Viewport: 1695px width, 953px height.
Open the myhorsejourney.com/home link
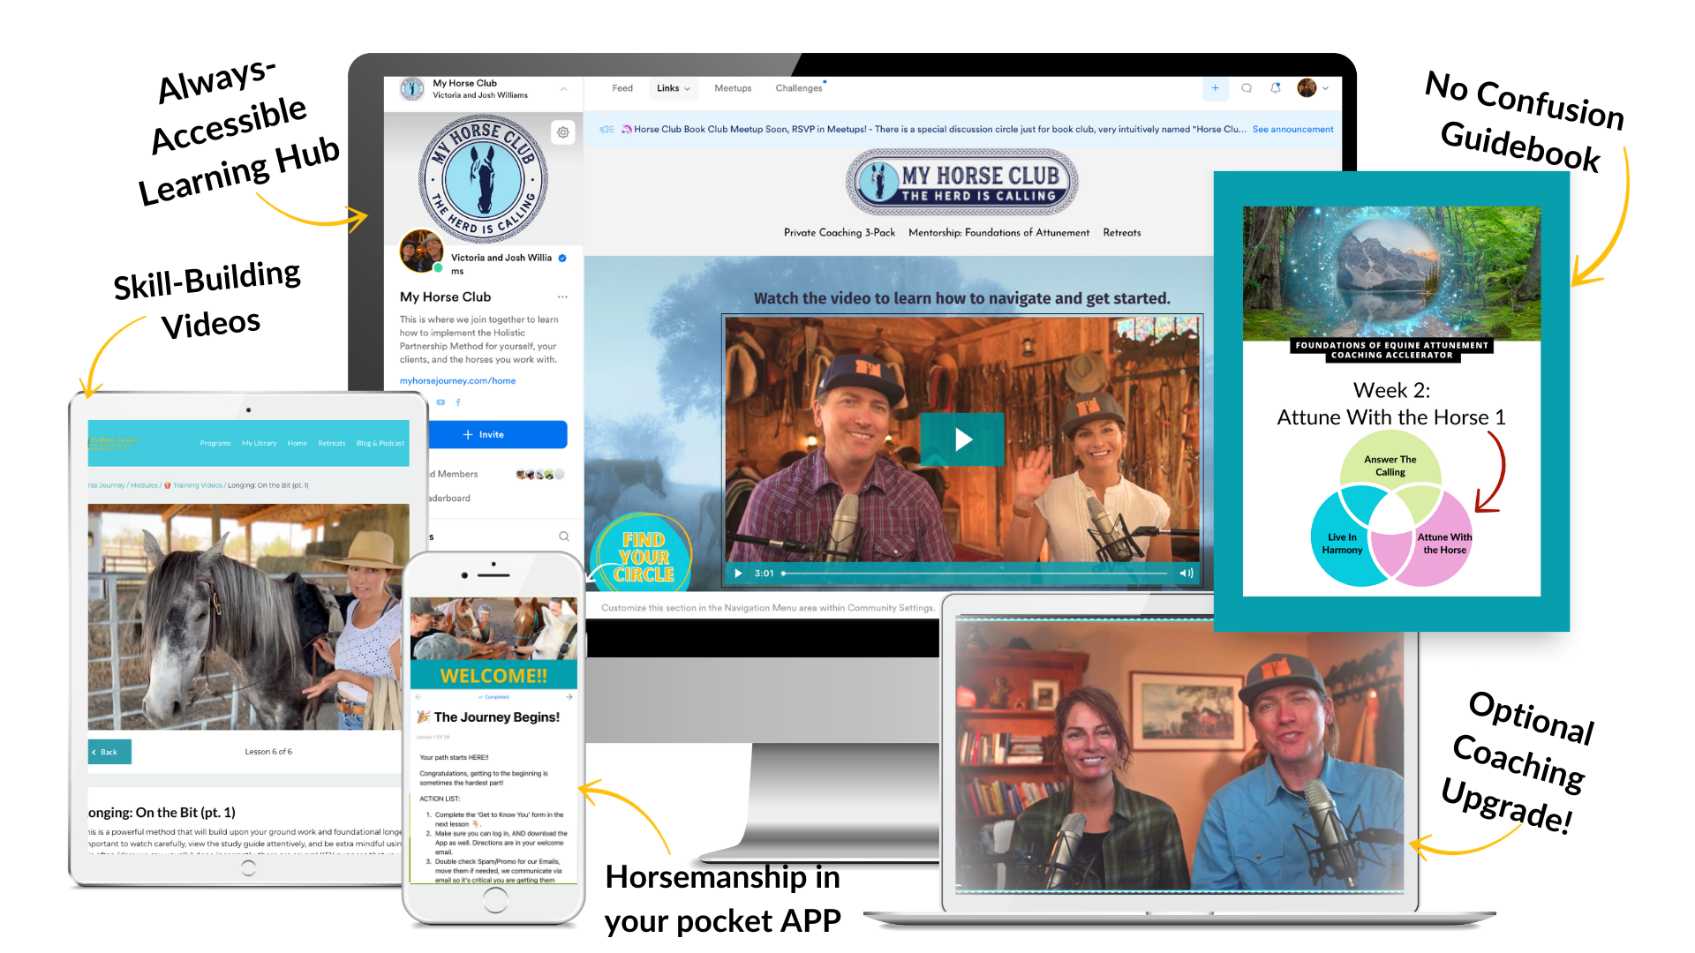coord(457,381)
